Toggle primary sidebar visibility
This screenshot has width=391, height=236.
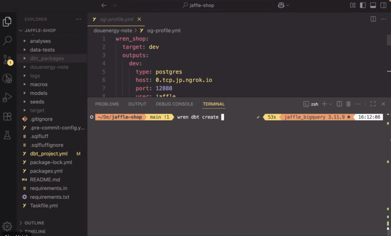[363, 5]
